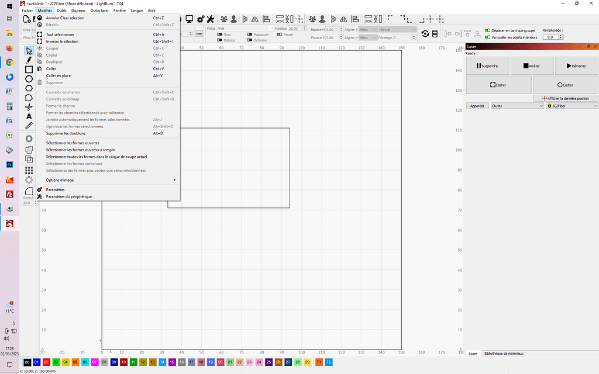
Task: Click the Espace H input field
Action: tap(334, 29)
